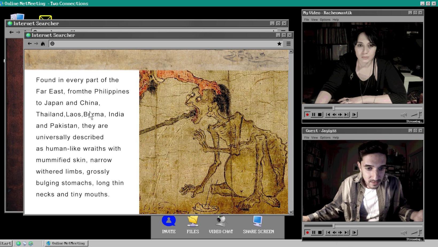
Task: Fast forward in the My Video window
Action: (x=340, y=115)
